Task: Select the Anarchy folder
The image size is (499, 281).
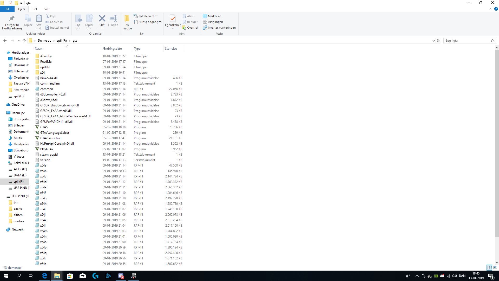Action: pyautogui.click(x=46, y=56)
